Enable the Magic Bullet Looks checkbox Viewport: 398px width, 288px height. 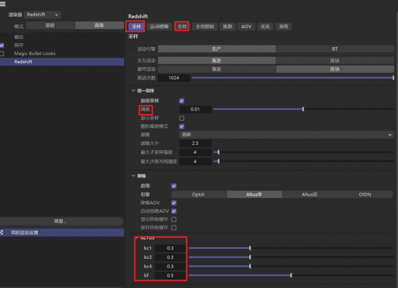2,53
